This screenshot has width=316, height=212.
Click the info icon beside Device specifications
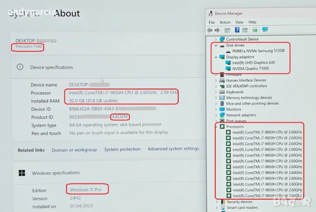(x=20, y=67)
